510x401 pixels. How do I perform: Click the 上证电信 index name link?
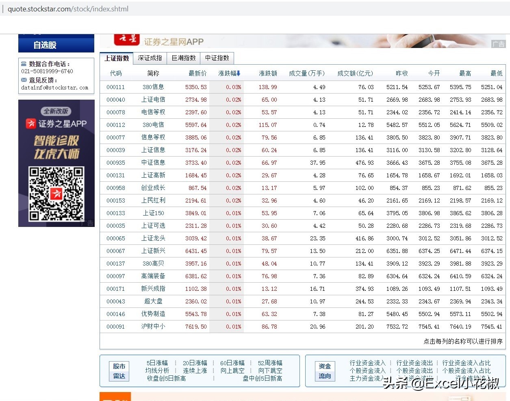pos(153,100)
